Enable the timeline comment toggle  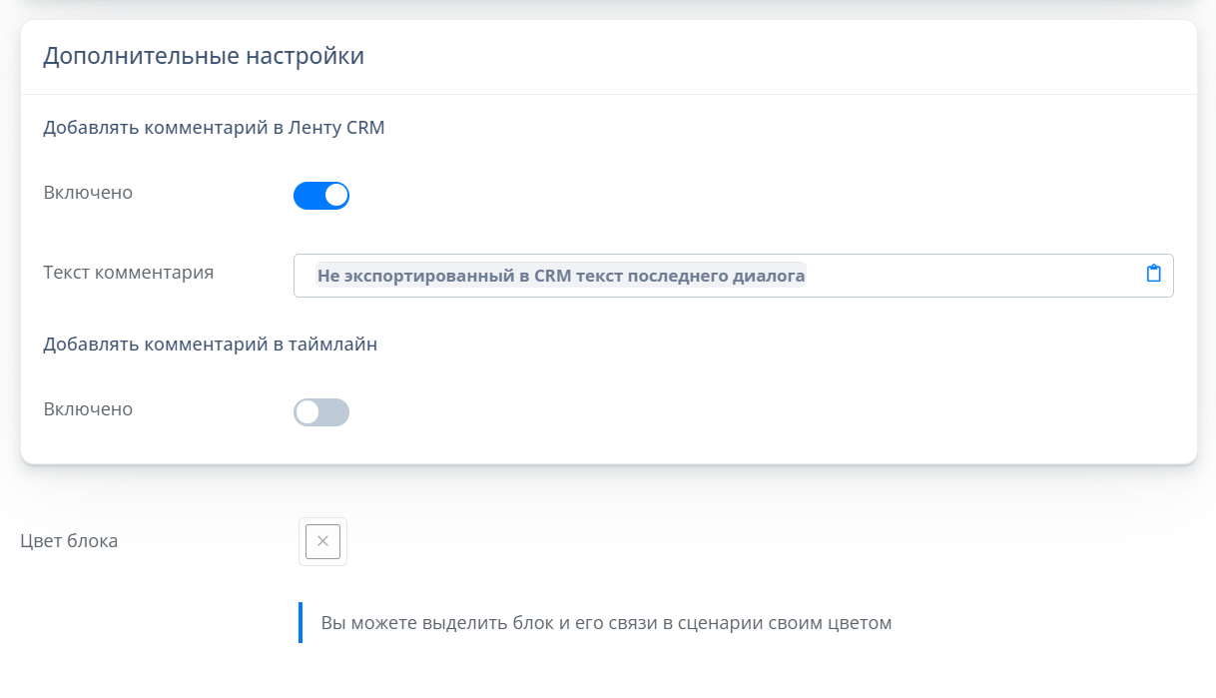pyautogui.click(x=320, y=412)
